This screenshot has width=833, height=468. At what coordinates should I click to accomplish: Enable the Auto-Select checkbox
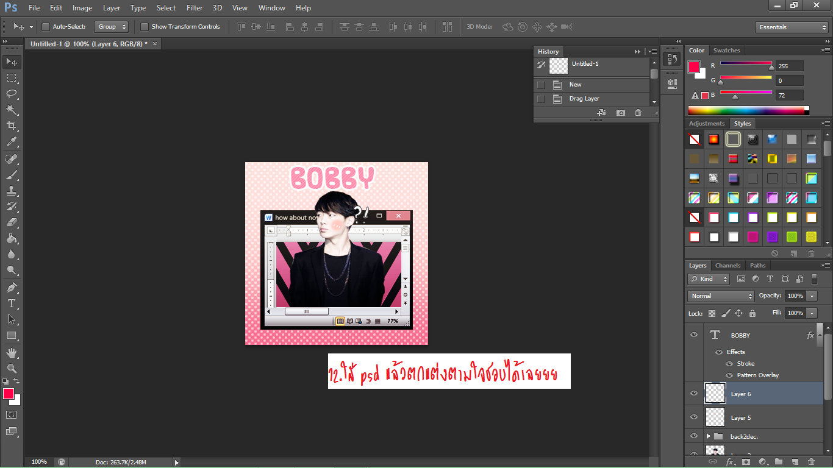[46, 27]
